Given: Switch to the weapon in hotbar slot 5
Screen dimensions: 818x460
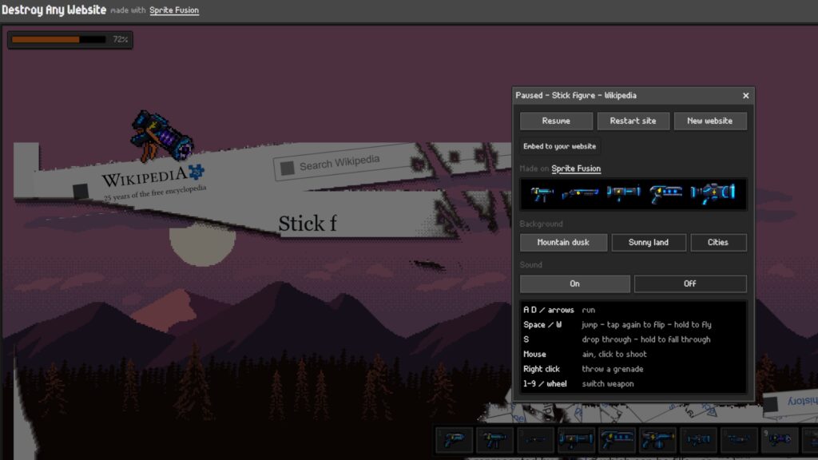Looking at the screenshot, I should tap(617, 439).
